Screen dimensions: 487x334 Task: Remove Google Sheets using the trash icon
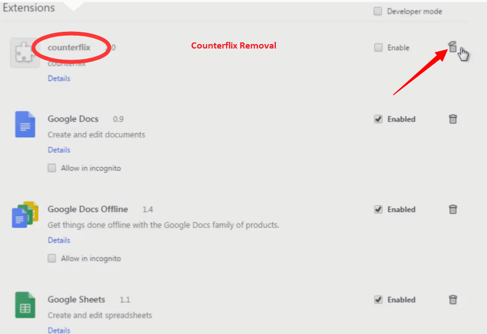coord(453,300)
